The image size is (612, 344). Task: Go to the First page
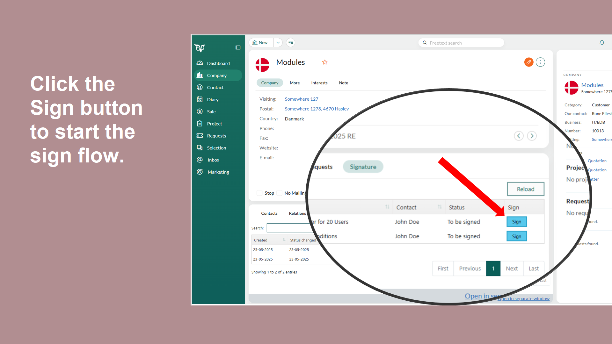point(443,269)
